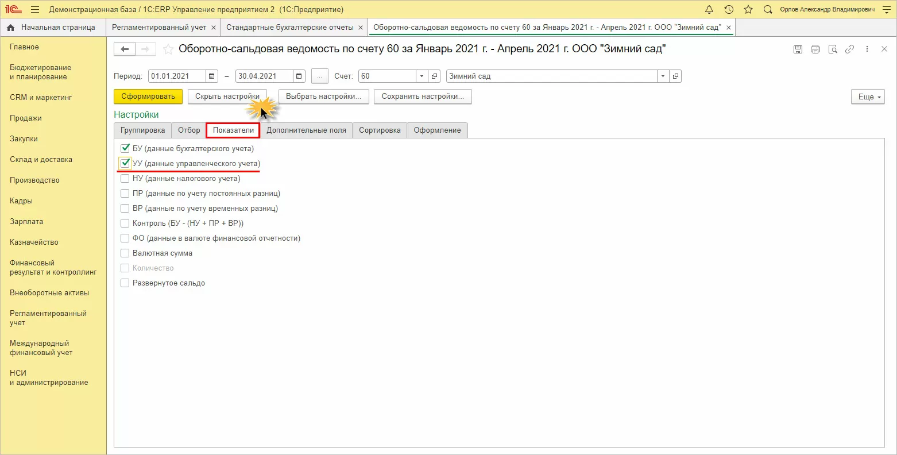Open service settings icon beside user name
The width and height of the screenshot is (897, 455).
tap(886, 10)
